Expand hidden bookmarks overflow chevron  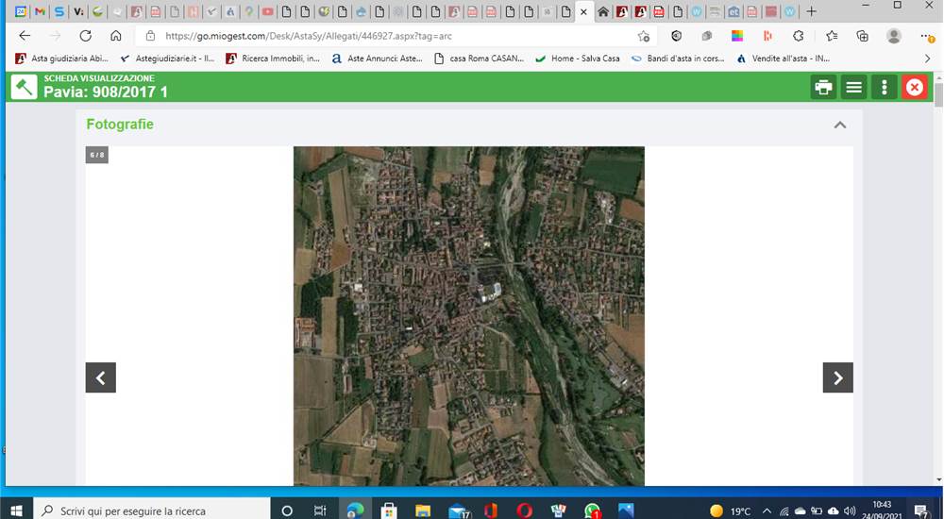927,59
